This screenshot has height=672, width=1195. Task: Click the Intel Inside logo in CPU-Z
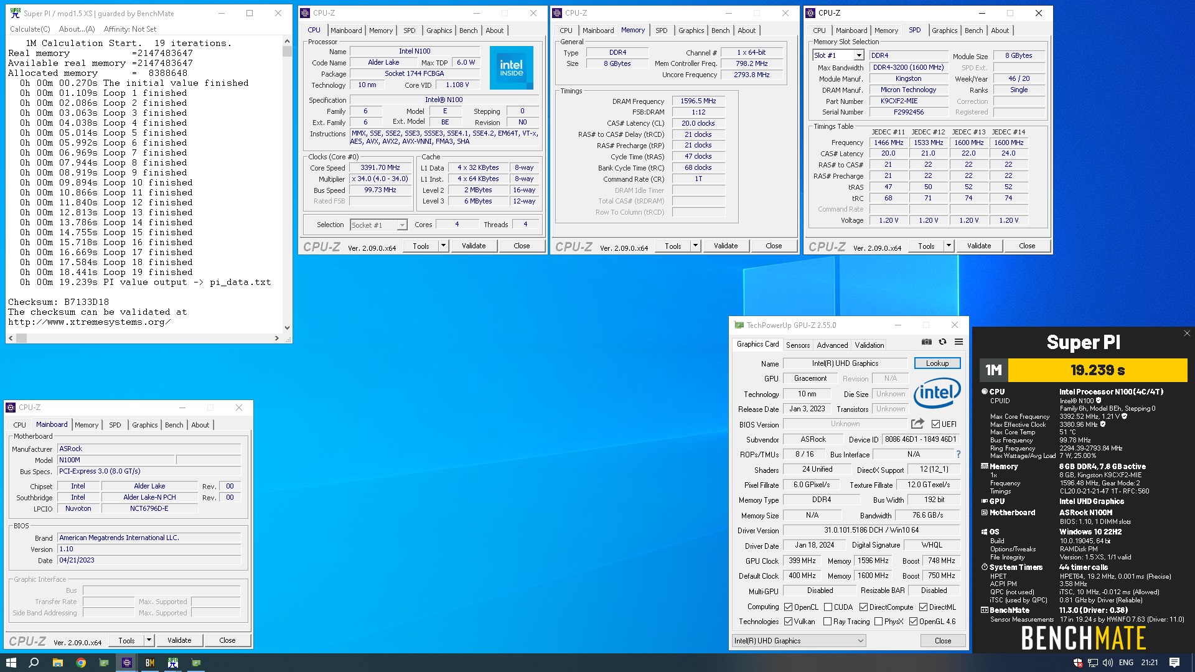[x=511, y=68]
